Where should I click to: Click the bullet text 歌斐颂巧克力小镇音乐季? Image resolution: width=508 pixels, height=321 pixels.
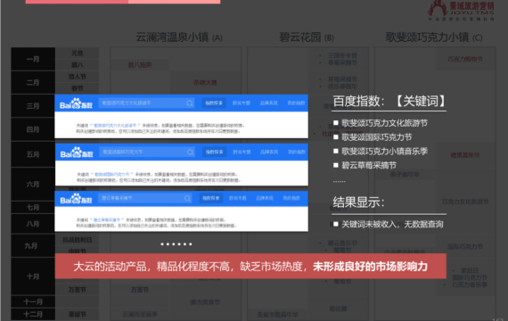[384, 151]
